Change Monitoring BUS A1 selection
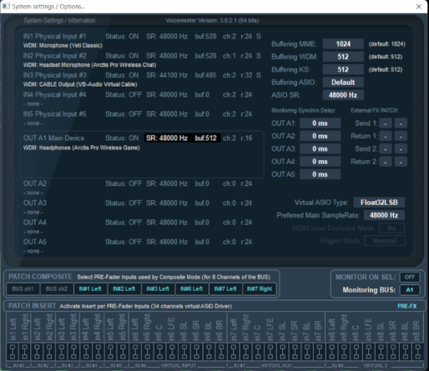Screen dimensions: 429x371 (x=410, y=290)
